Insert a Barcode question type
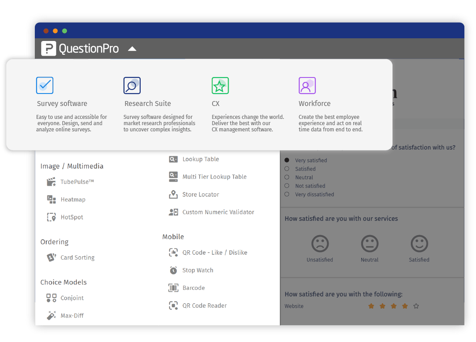This screenshot has height=342, width=476. coord(193,288)
